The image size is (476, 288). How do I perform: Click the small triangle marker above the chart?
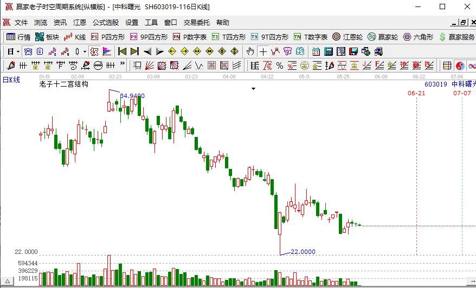[x=253, y=89]
